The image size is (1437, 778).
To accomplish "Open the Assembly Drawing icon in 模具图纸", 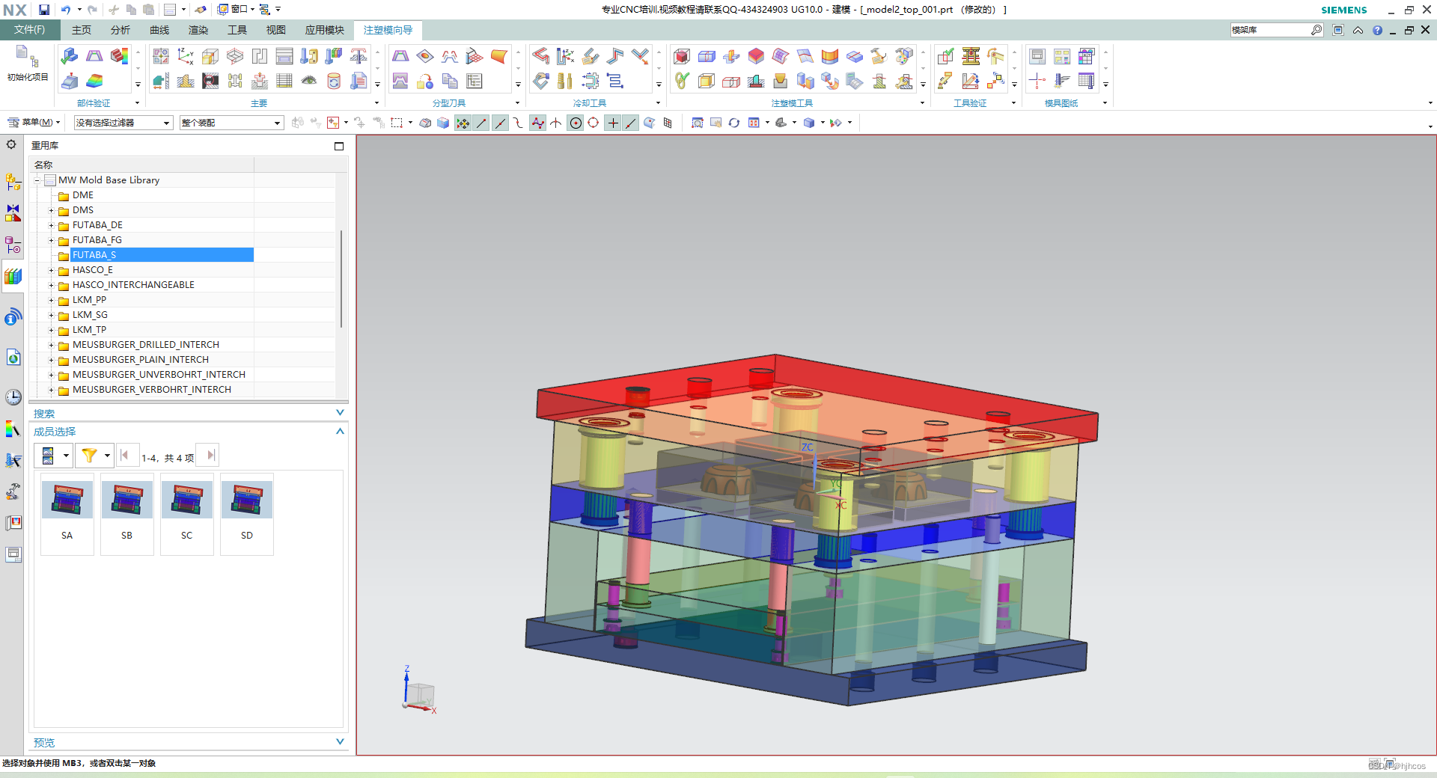I will click(1037, 56).
